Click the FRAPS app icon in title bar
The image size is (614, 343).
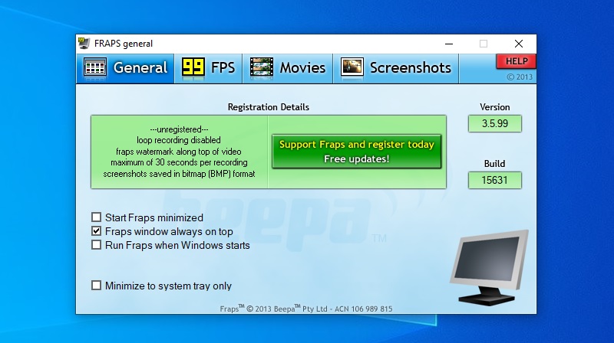pyautogui.click(x=84, y=44)
